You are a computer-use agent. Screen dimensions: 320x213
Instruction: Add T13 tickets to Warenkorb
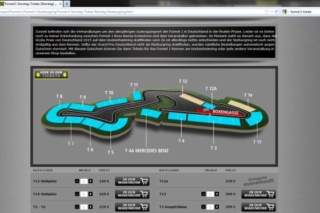[258, 194]
